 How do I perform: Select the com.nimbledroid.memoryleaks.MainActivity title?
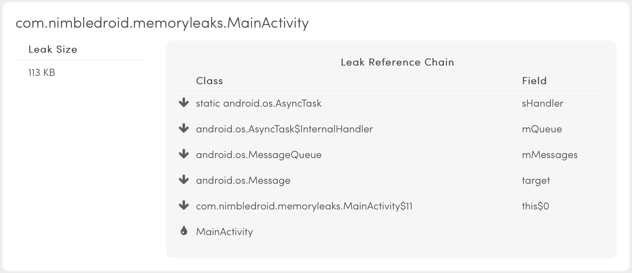coord(162,23)
